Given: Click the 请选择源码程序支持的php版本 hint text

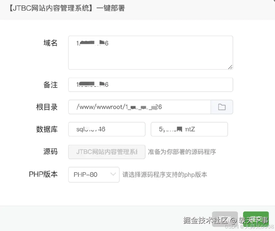Looking at the screenshot, I should click(x=165, y=175).
